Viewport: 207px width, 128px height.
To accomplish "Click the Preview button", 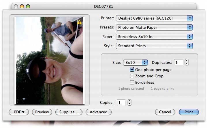I will click(42, 112).
